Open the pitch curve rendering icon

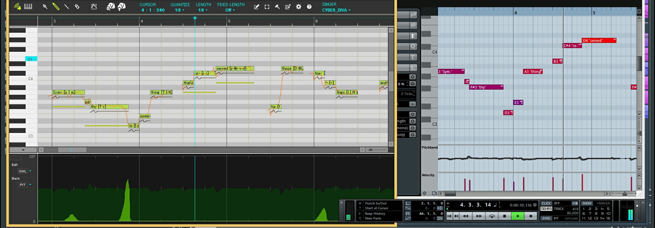[x=94, y=6]
